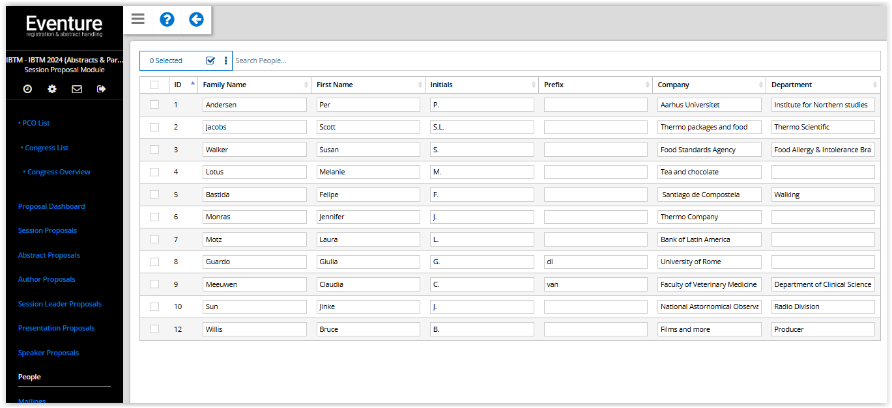Sort the Initials column
The image size is (892, 408).
pos(534,85)
